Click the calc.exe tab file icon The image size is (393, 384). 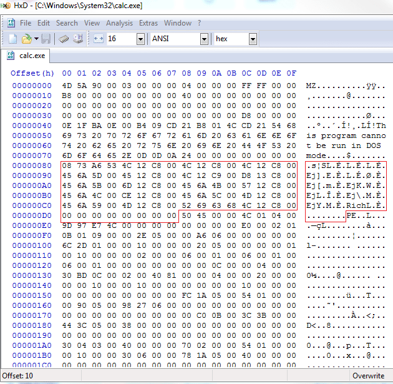point(11,56)
